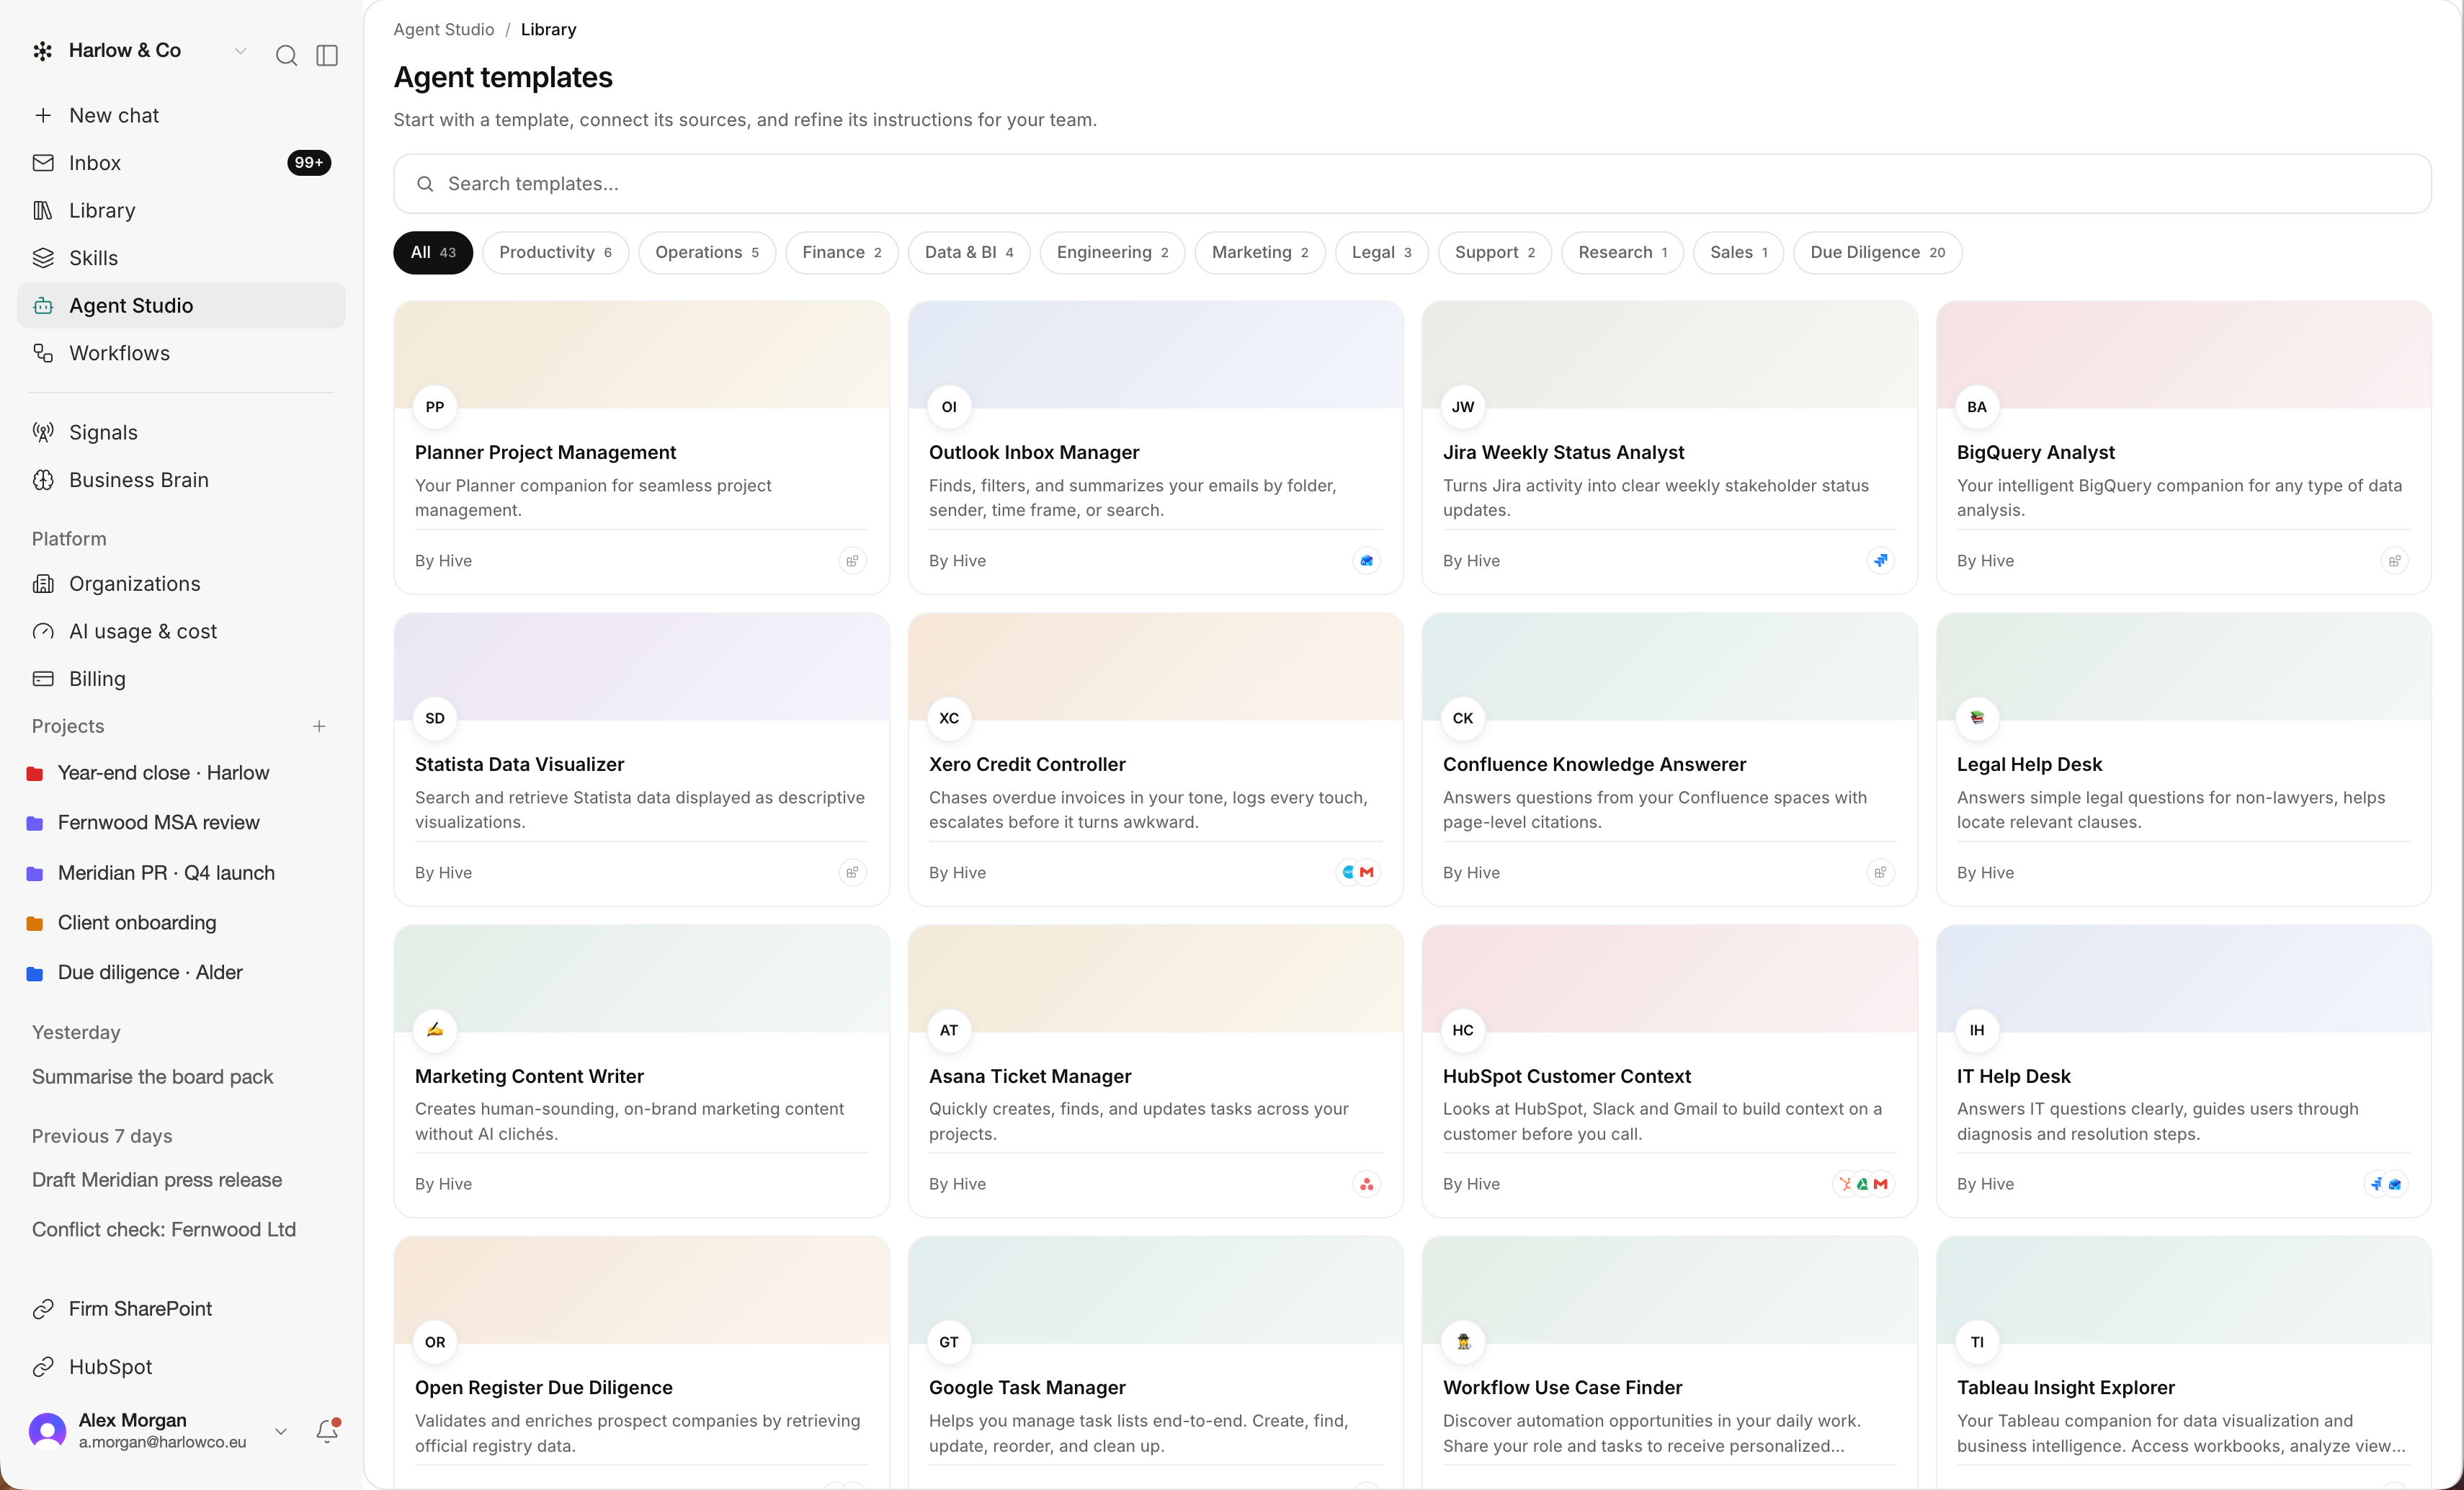
Task: Expand the Alex Morgan account menu chevron
Action: click(281, 1431)
